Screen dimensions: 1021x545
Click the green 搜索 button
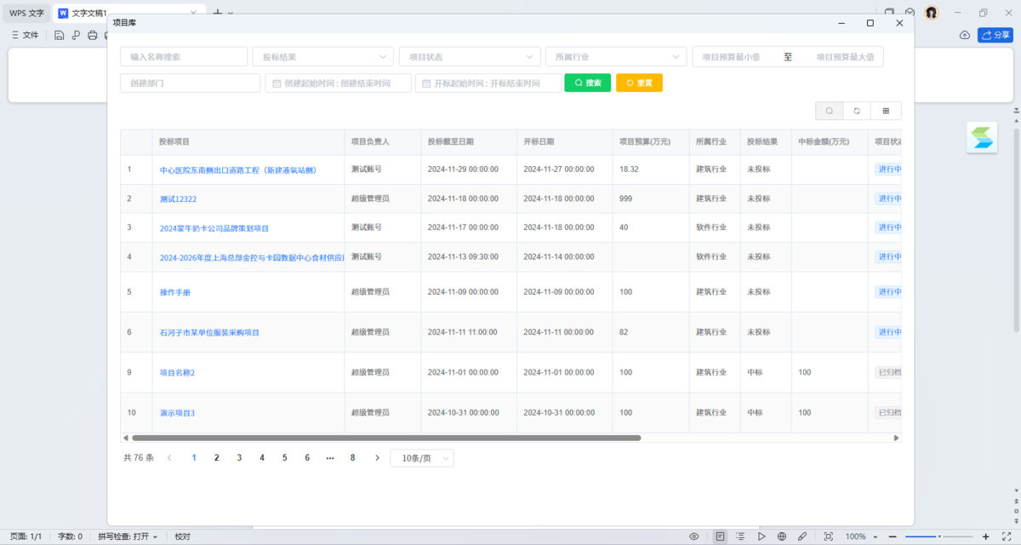tap(587, 83)
